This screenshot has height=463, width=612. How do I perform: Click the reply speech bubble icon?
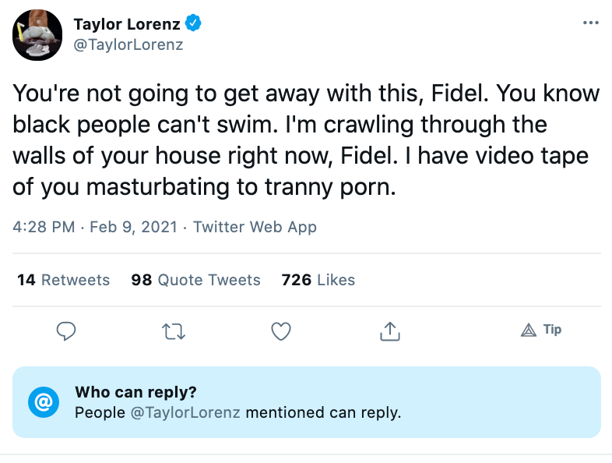tap(67, 332)
